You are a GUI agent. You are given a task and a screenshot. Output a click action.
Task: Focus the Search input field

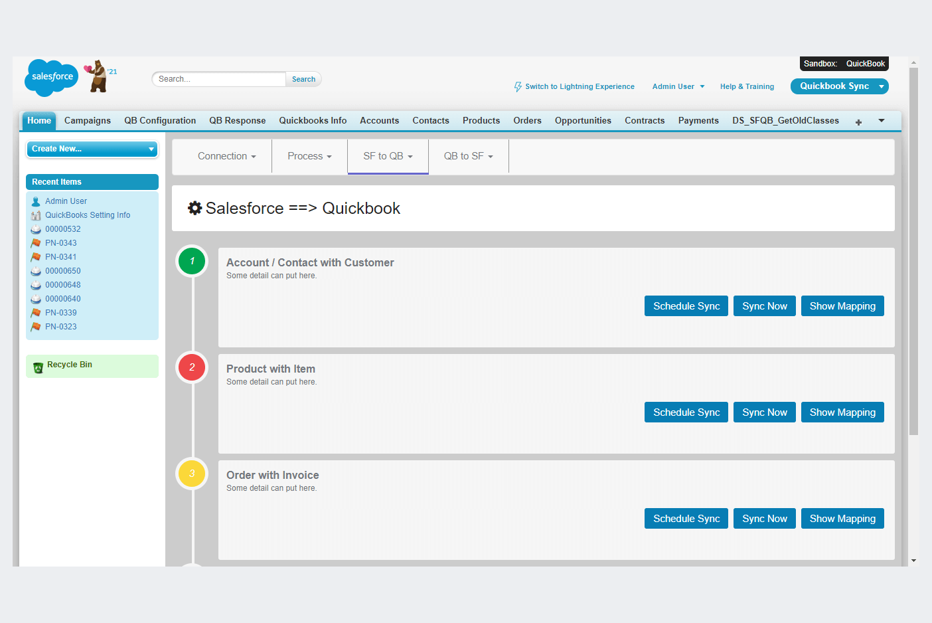219,79
